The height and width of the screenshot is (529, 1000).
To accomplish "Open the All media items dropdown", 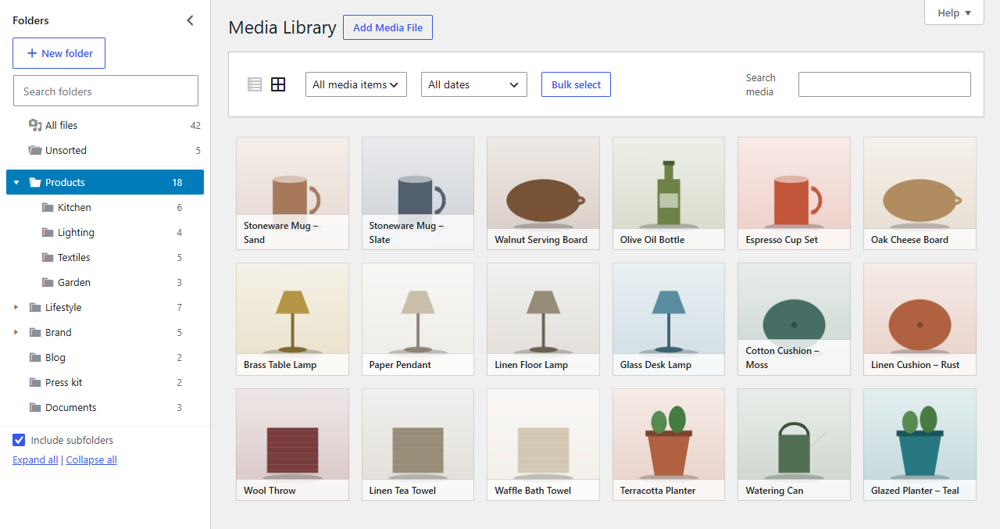I will coord(356,84).
